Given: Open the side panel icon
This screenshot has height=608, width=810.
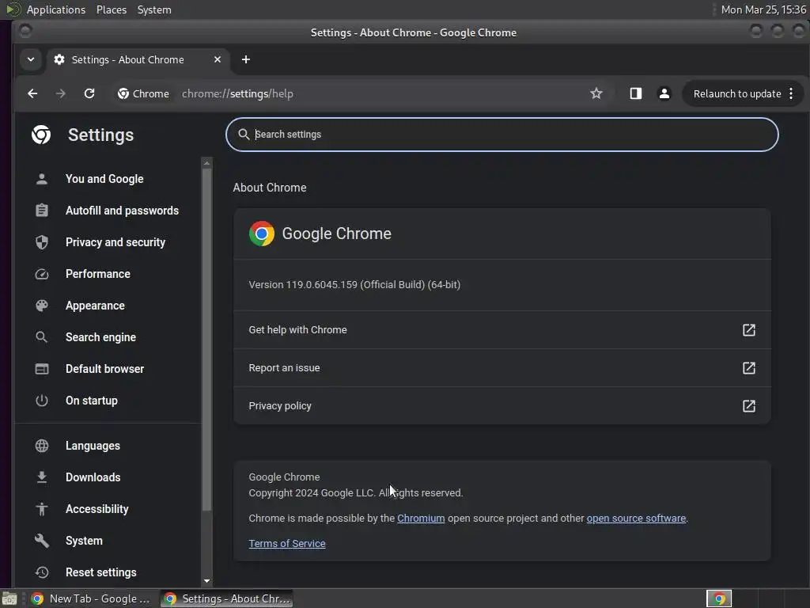Looking at the screenshot, I should 635,93.
